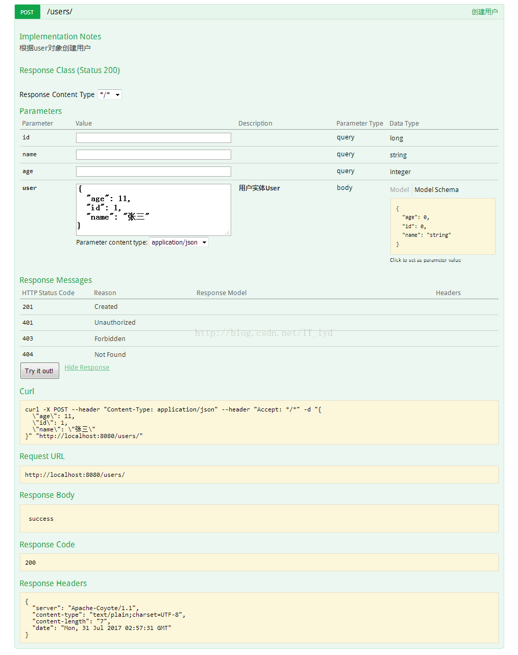Open the Response Content Type dropdown
This screenshot has width=518, height=655.
coord(110,94)
